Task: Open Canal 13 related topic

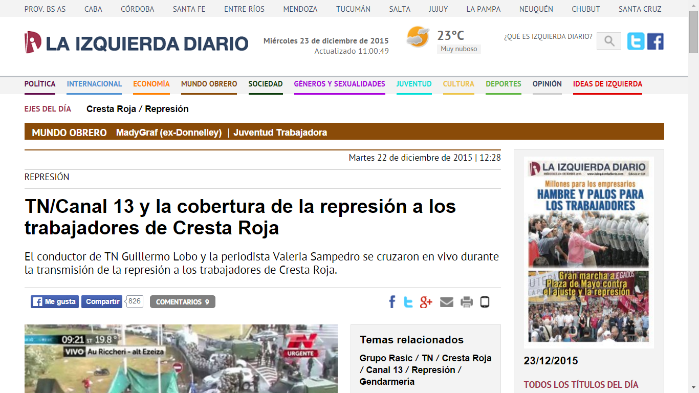Action: tap(384, 370)
